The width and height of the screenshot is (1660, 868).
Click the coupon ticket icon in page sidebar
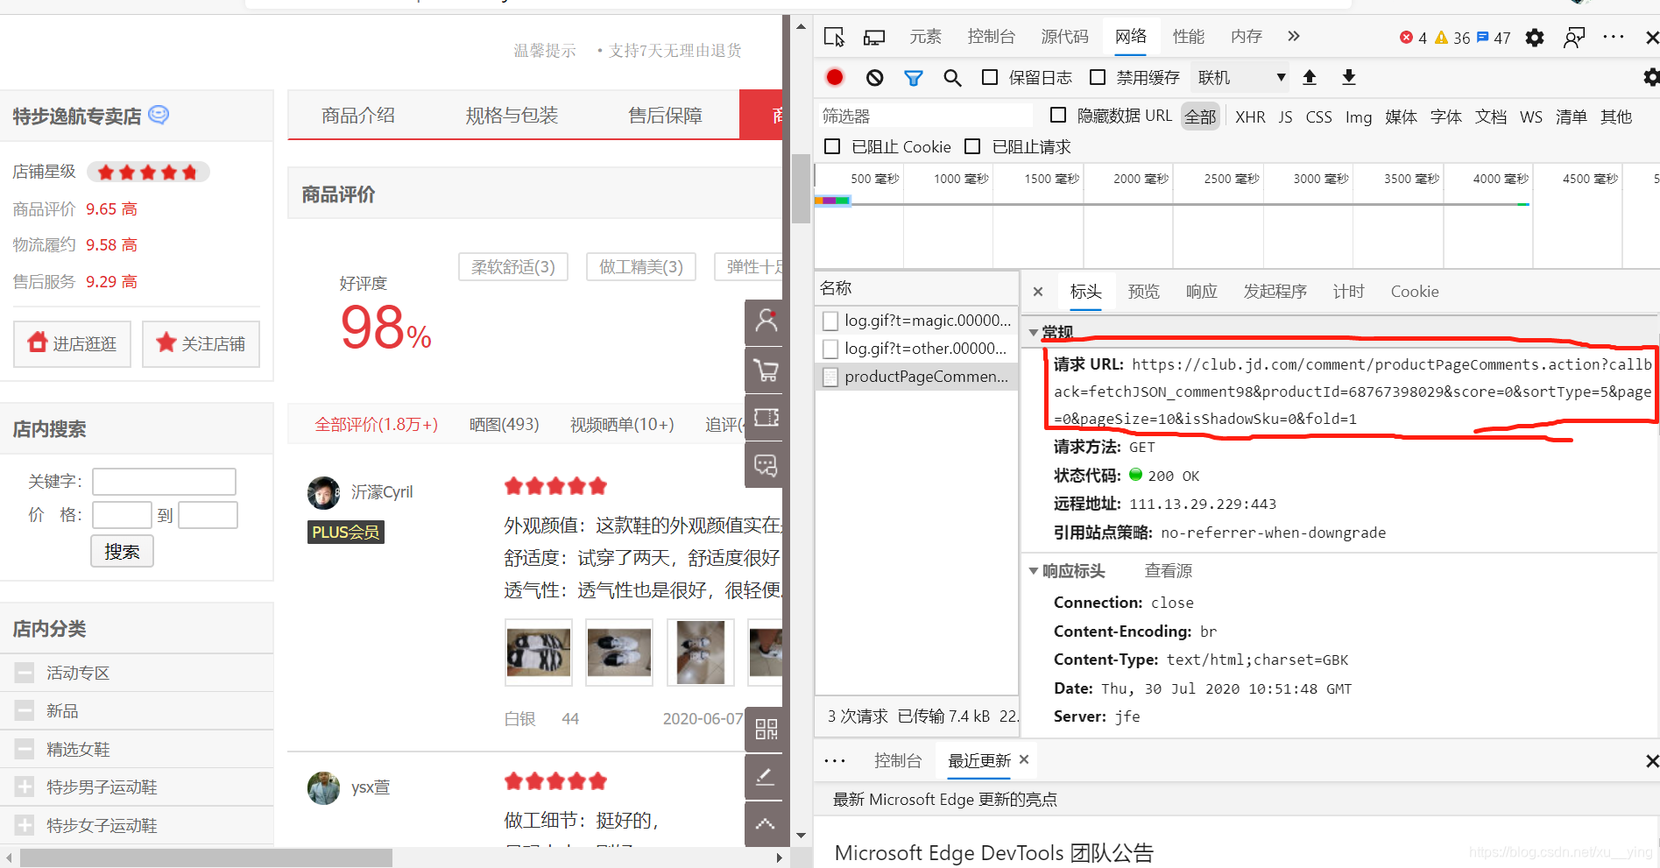(766, 418)
